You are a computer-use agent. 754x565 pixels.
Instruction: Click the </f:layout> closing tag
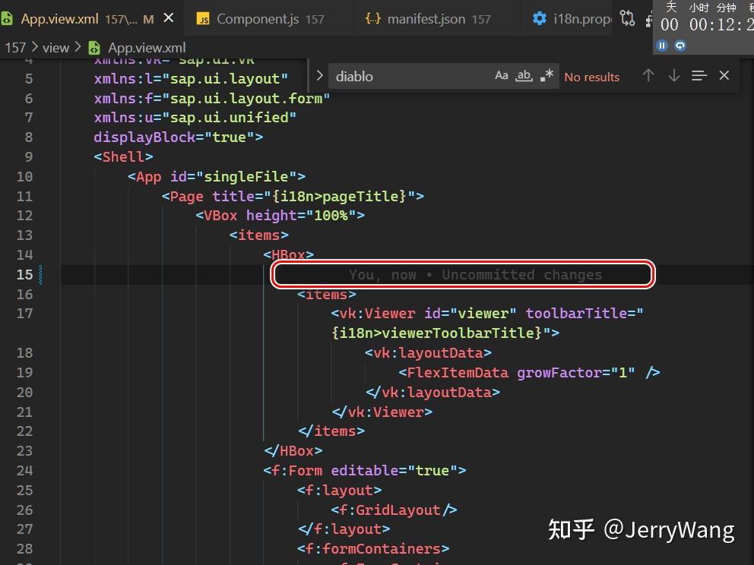[344, 529]
